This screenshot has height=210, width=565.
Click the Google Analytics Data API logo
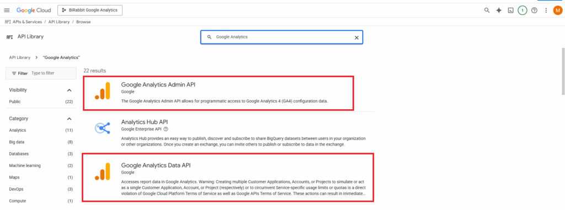103,171
